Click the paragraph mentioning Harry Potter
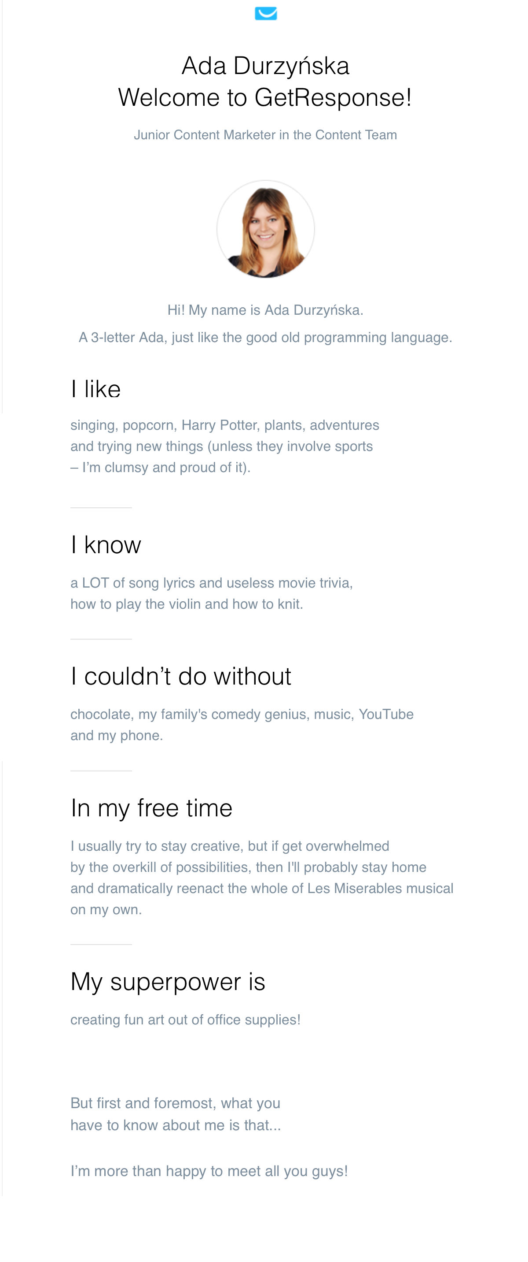 [x=224, y=446]
